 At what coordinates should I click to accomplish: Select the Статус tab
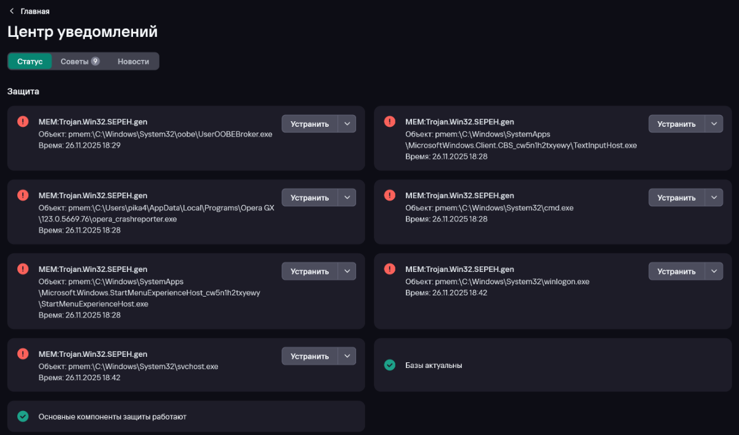click(30, 62)
